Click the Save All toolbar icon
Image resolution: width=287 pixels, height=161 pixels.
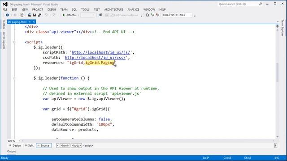click(x=39, y=15)
